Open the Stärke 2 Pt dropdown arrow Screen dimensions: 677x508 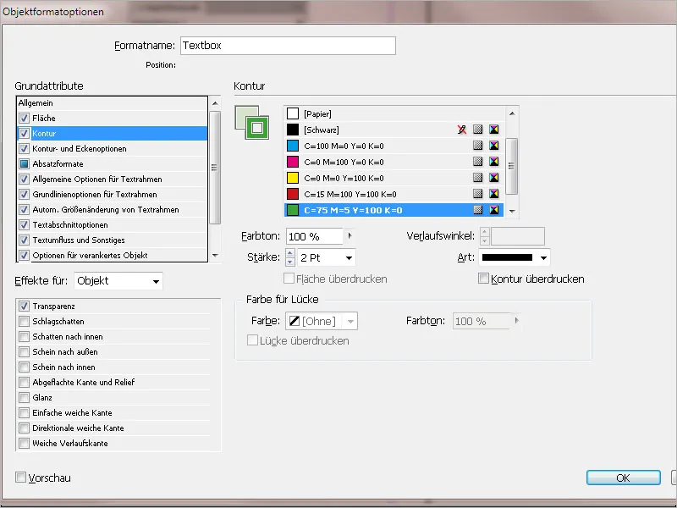click(349, 258)
